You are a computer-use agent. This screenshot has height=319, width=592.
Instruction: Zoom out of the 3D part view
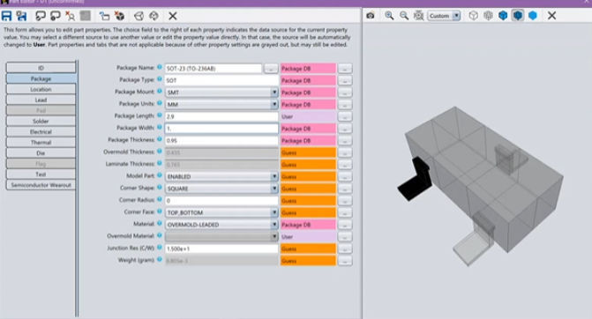pyautogui.click(x=404, y=16)
